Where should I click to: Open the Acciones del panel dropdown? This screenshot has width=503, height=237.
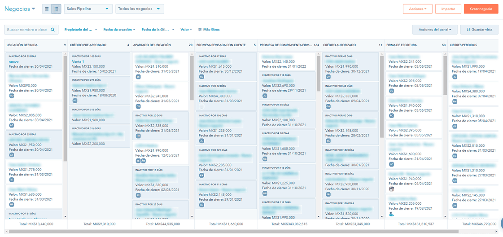[435, 30]
